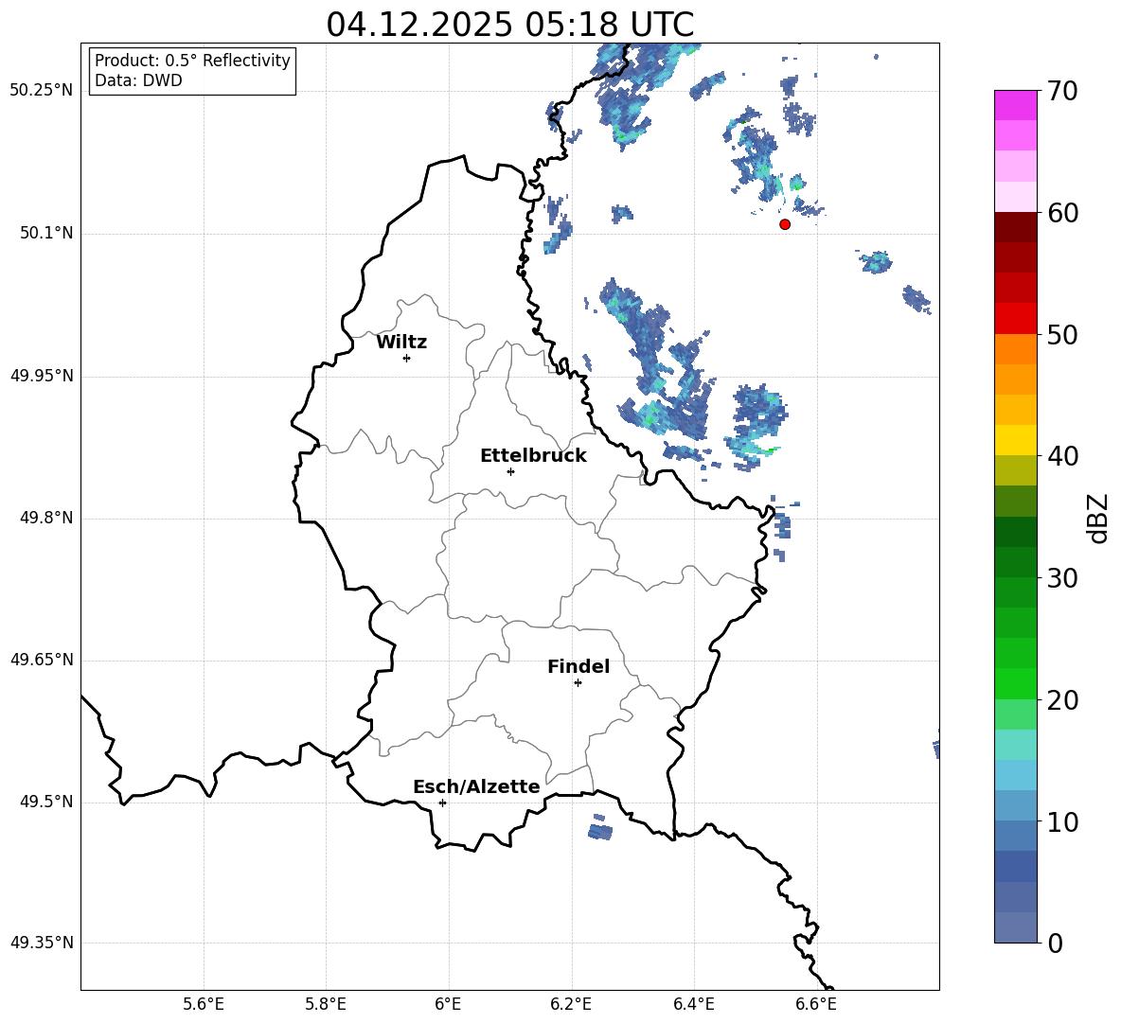Click the Esch/Alzette station cross marker
Screen dimensions: 1121x1023
[442, 803]
